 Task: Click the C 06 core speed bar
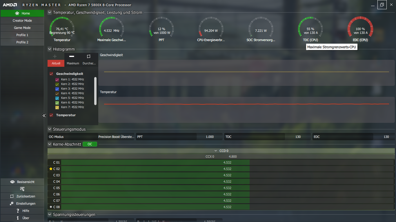click(x=228, y=194)
